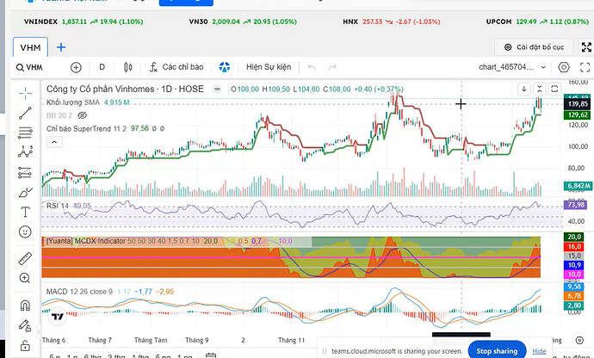594x358 pixels.
Task: Click the chart title Công ty Cổ phần Vinhomes
Action: coord(101,89)
